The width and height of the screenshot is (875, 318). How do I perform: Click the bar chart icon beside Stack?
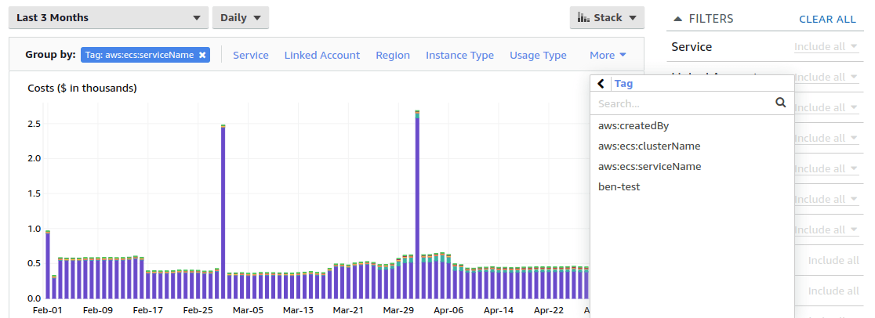(583, 18)
